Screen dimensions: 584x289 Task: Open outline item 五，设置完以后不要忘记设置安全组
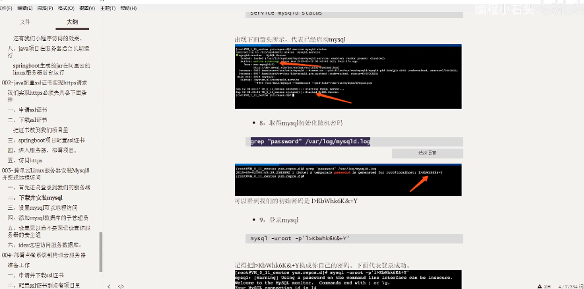(x=49, y=232)
